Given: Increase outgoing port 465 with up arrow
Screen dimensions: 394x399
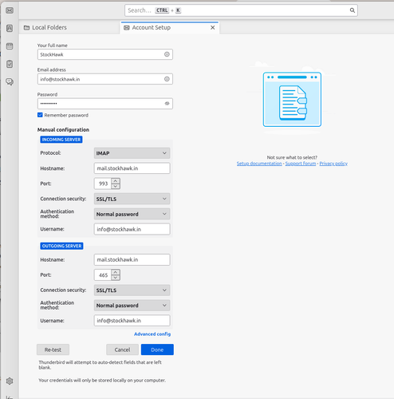Looking at the screenshot, I should coord(116,272).
